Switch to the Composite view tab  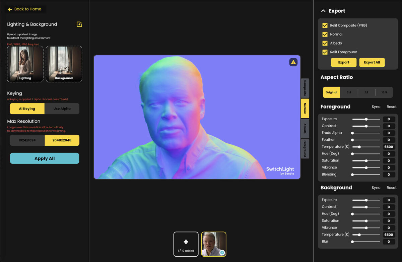[x=305, y=88]
